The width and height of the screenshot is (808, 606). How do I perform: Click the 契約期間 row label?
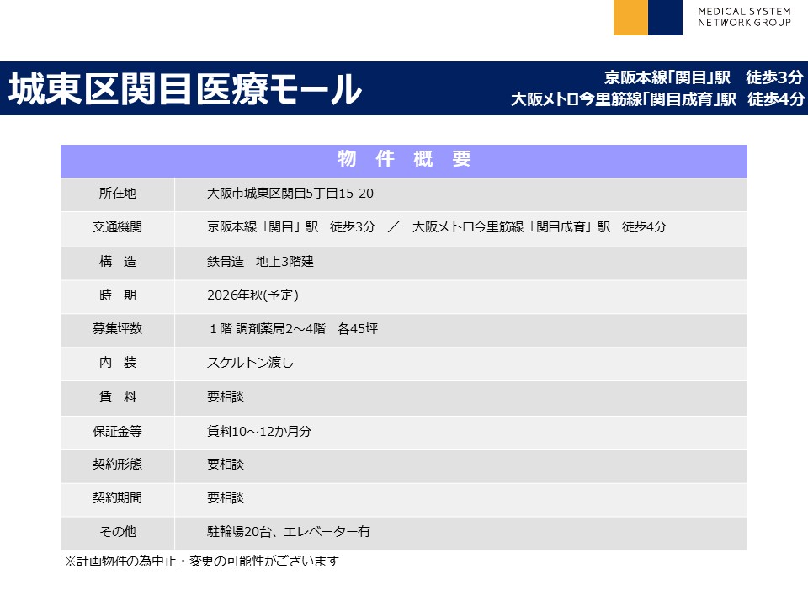click(118, 497)
